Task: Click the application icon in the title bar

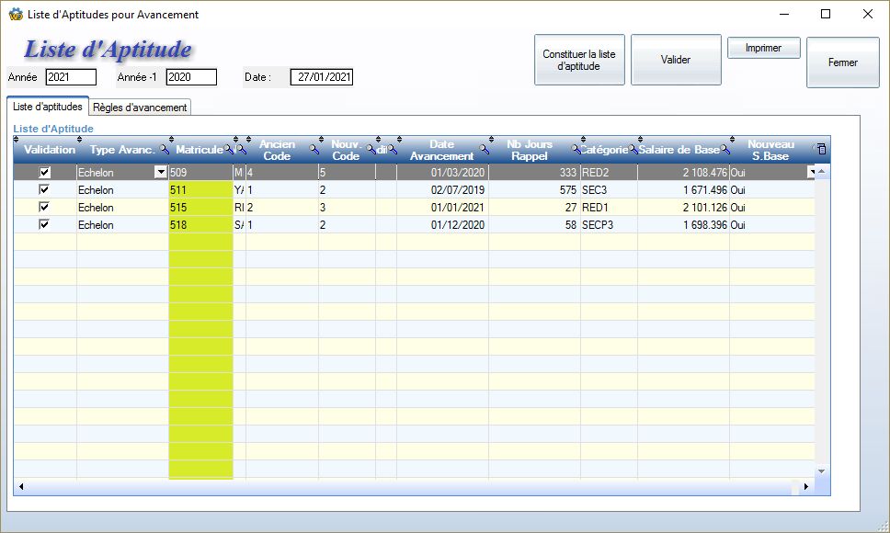Action: [x=15, y=15]
